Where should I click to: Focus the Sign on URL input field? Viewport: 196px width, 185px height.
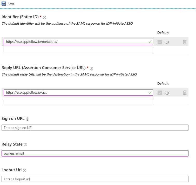(x=95, y=128)
